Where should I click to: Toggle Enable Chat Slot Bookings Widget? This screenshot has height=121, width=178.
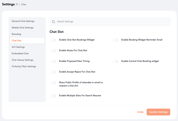click(x=53, y=40)
